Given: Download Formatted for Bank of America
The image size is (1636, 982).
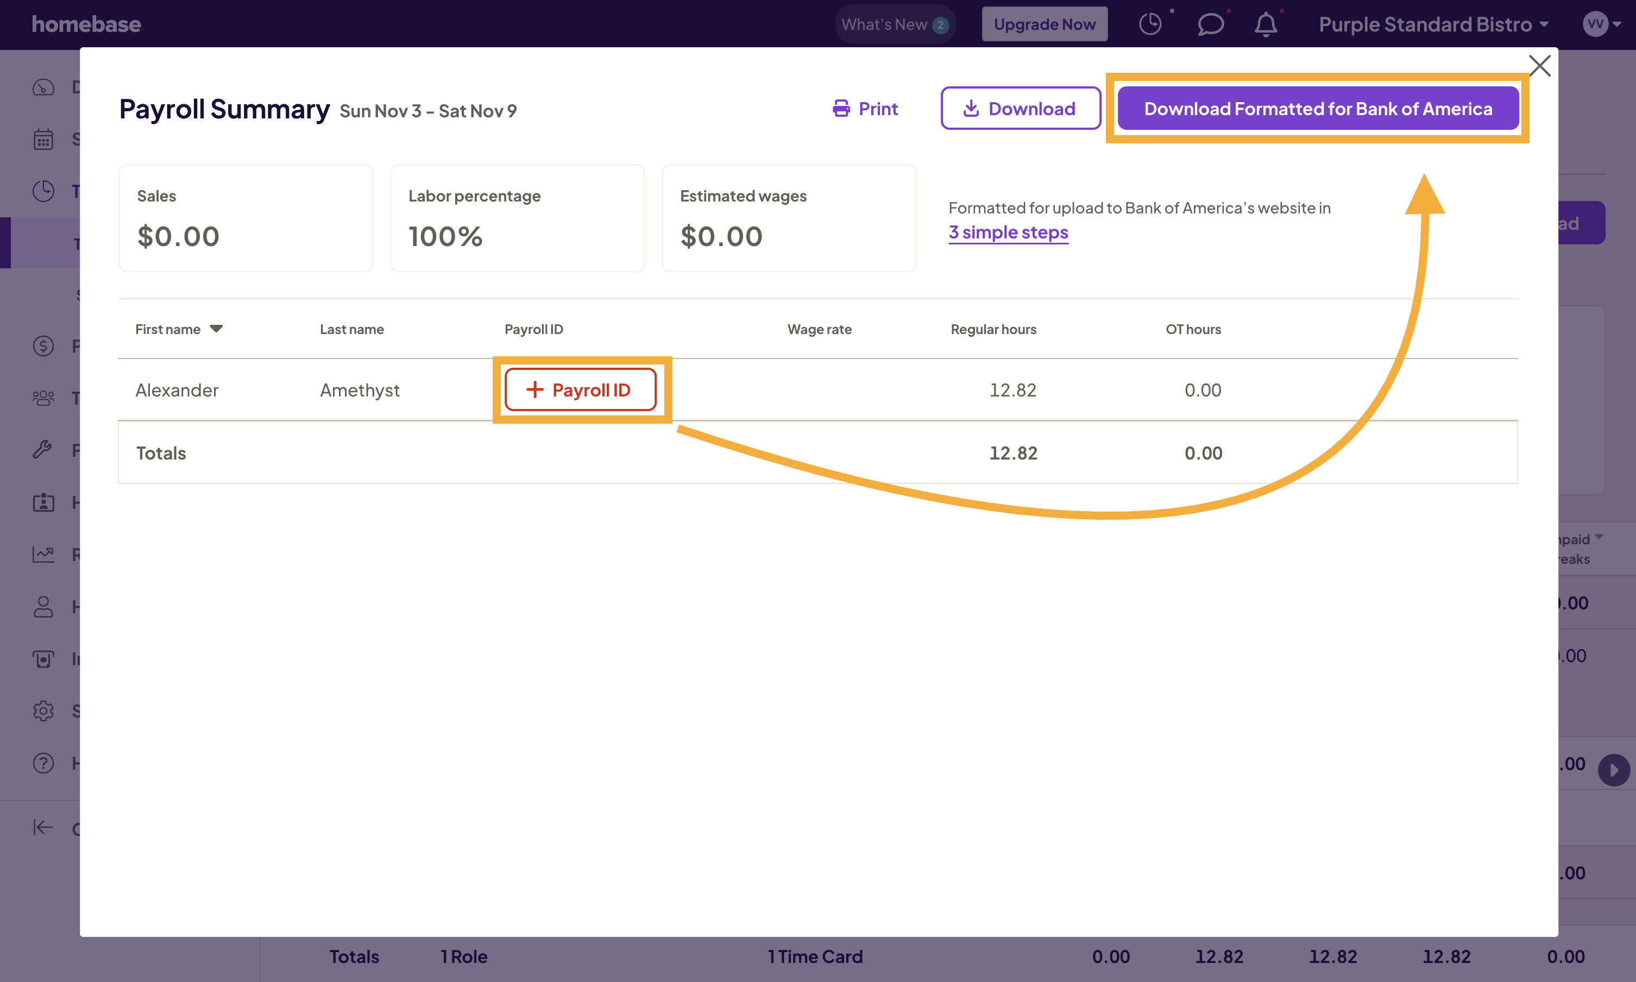Looking at the screenshot, I should click(x=1318, y=109).
